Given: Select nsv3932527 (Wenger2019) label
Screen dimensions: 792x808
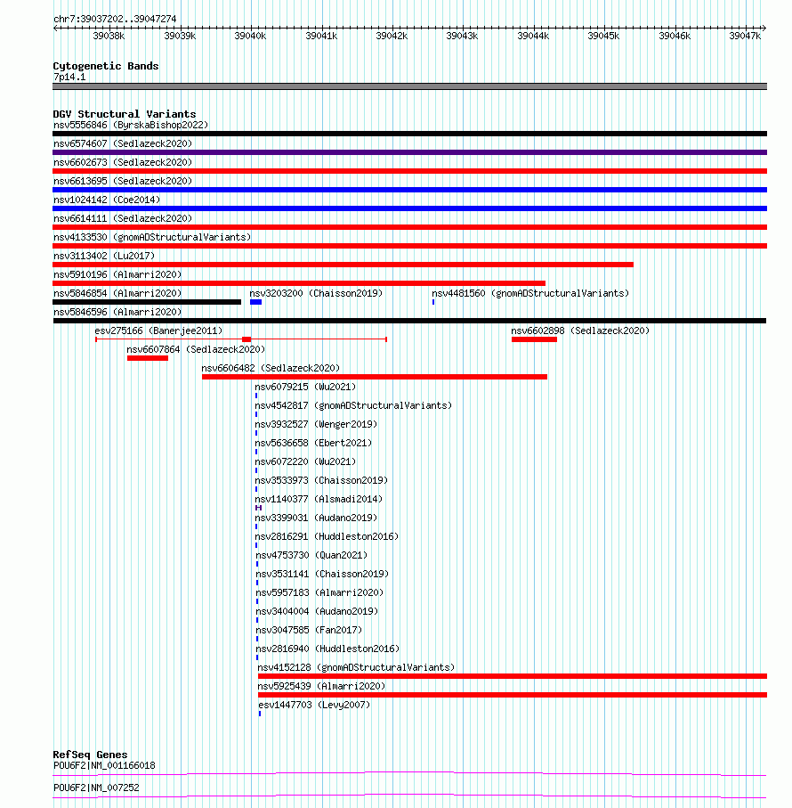Looking at the screenshot, I should [316, 425].
